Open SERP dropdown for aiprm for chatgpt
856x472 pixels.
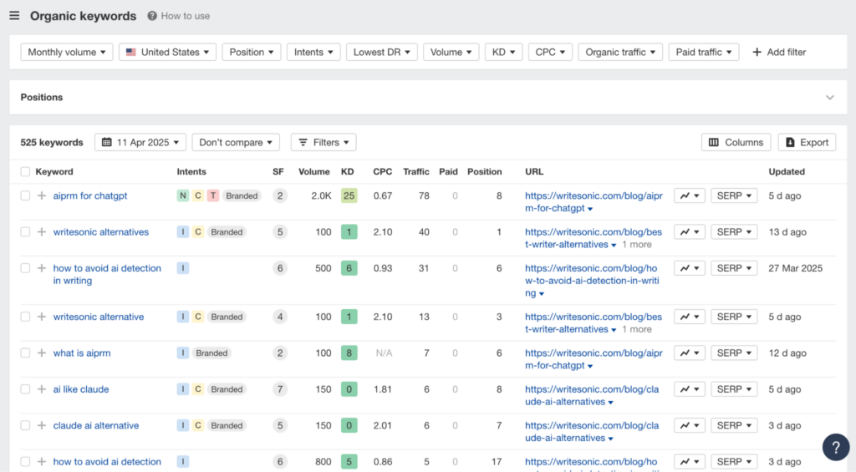point(734,195)
